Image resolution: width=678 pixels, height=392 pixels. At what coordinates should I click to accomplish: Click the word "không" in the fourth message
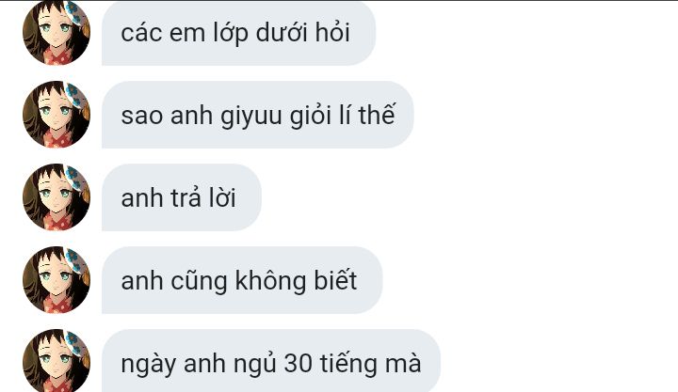(x=270, y=281)
